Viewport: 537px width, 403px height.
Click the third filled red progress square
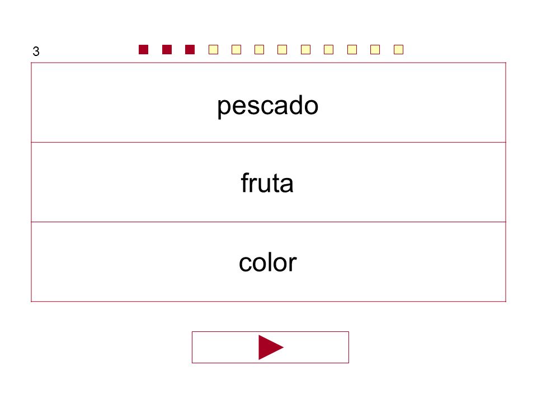click(x=190, y=50)
